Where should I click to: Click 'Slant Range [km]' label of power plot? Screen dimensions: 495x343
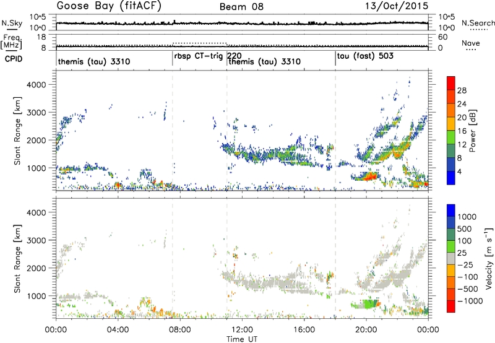[x=17, y=131]
